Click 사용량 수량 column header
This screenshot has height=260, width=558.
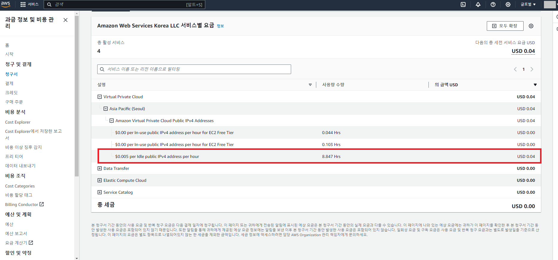point(333,85)
